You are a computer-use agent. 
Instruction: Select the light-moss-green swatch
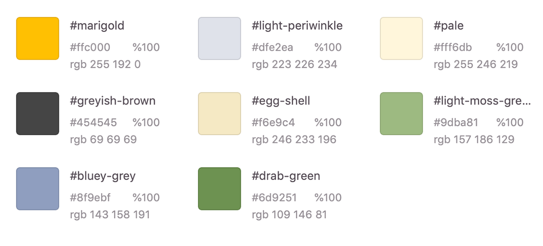pos(401,113)
